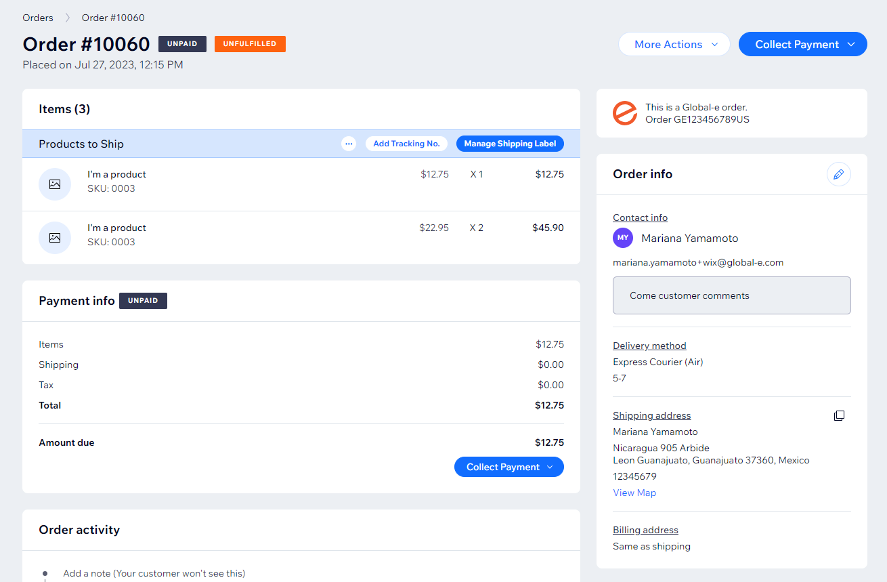Click customer name Mariana Yamamoto in Contact info
This screenshot has height=582, width=887.
pyautogui.click(x=689, y=238)
